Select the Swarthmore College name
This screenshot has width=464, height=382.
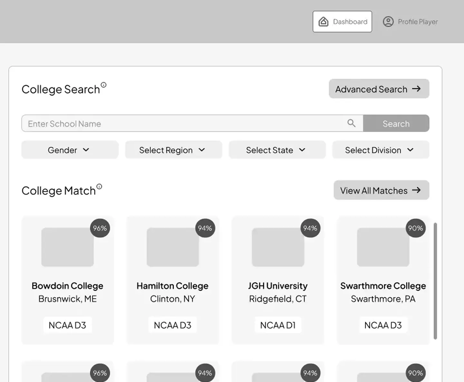[383, 286]
